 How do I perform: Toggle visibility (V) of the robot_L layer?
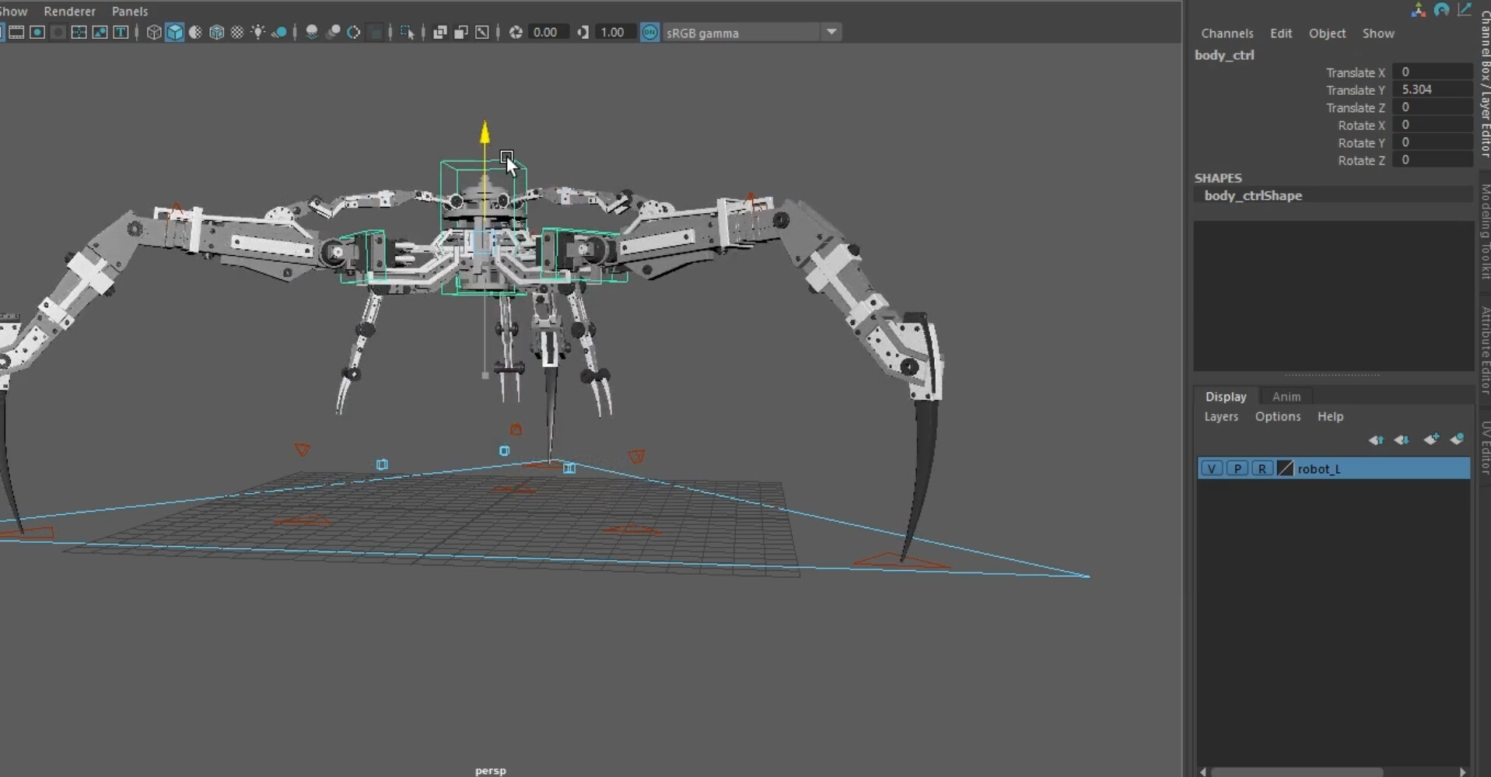[x=1212, y=468]
